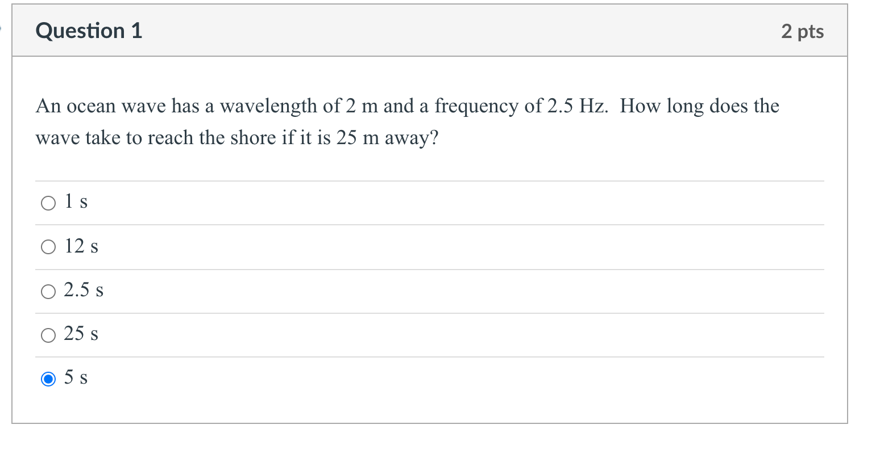The width and height of the screenshot is (880, 454).
Task: Select the 25 s answer option
Action: click(x=48, y=335)
